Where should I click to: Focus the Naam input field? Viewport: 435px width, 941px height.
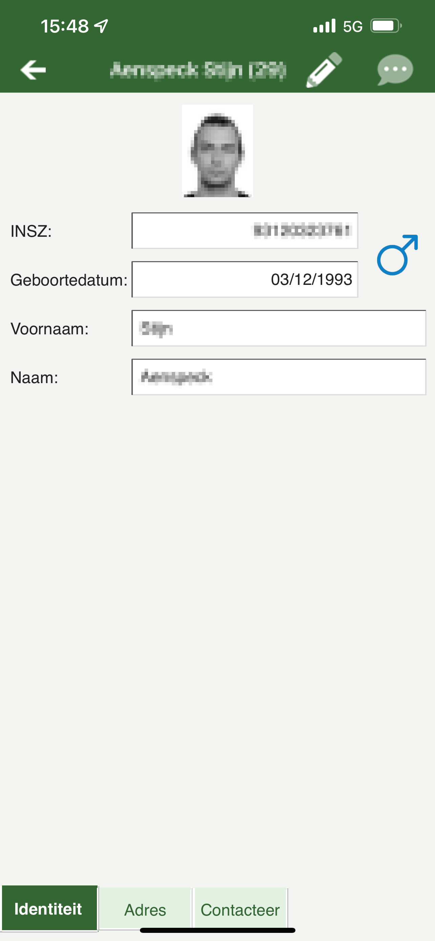coord(279,377)
